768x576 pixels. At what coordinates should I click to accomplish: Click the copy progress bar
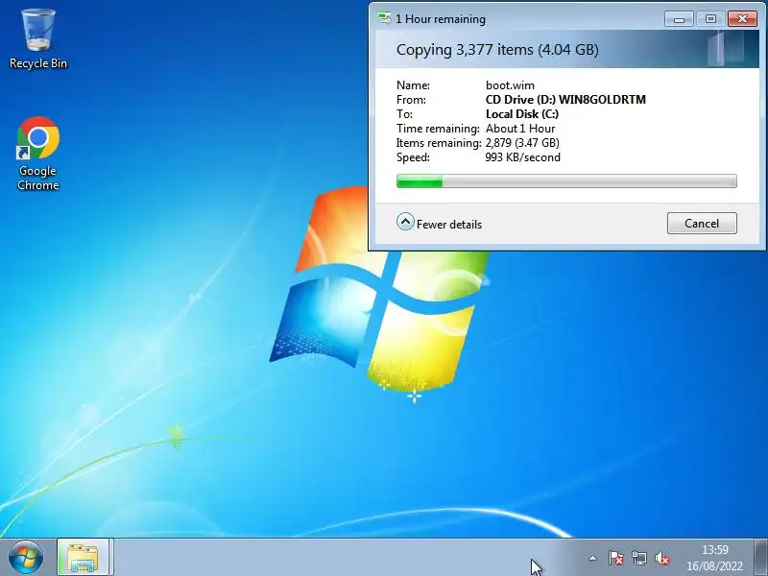click(x=566, y=180)
